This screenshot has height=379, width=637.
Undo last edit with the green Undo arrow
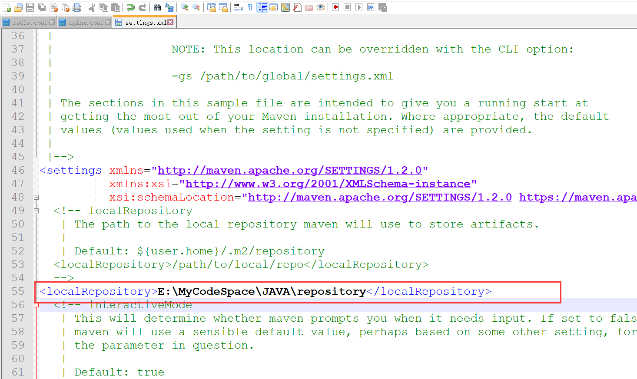pyautogui.click(x=130, y=7)
